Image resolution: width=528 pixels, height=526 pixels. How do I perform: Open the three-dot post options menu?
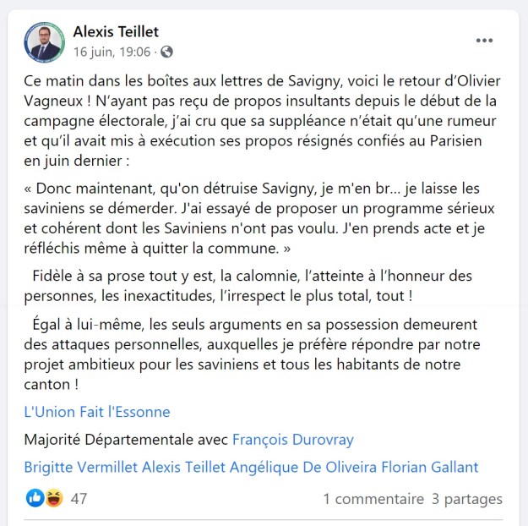tap(483, 41)
